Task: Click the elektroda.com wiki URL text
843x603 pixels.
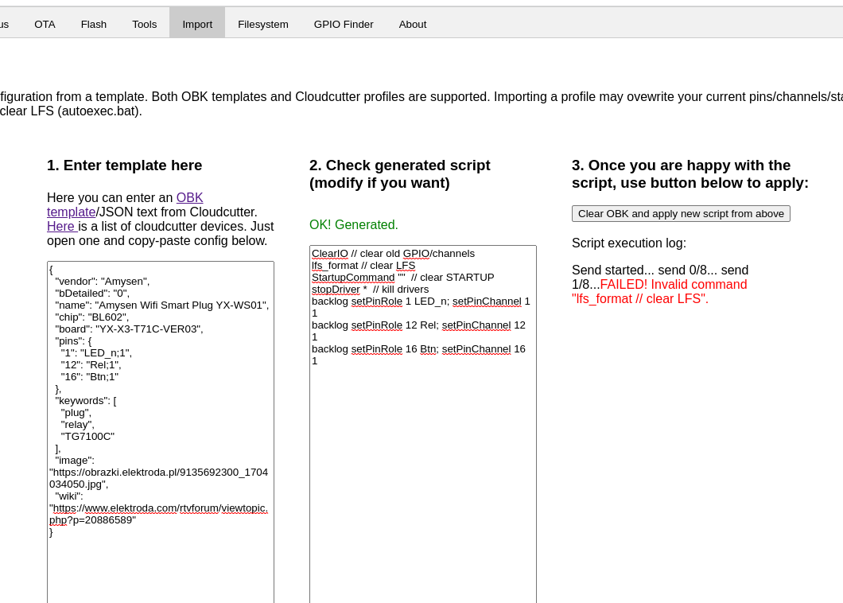Action: 158,514
